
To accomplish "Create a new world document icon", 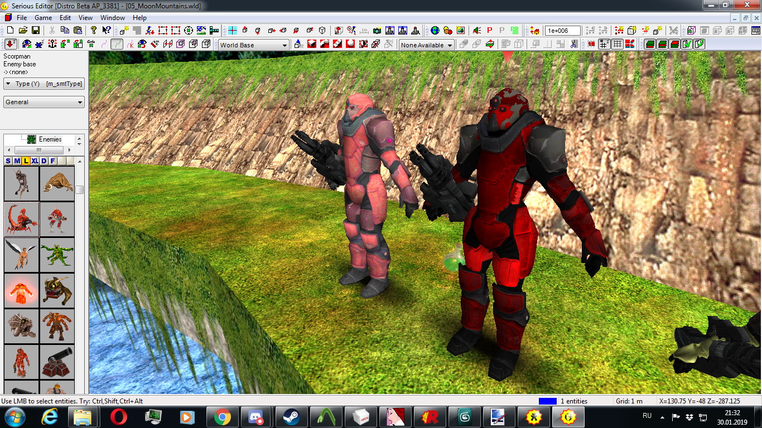I will [10, 30].
